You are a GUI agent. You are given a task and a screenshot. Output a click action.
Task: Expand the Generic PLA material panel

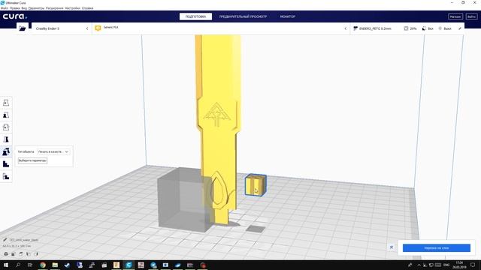[221, 28]
